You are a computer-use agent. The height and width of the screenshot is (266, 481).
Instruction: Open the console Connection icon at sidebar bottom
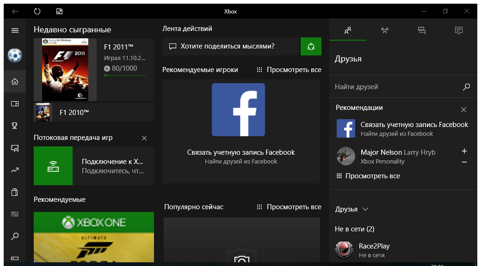(15, 258)
